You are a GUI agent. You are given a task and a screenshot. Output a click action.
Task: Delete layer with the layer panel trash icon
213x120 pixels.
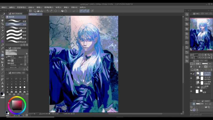[x=211, y=70]
